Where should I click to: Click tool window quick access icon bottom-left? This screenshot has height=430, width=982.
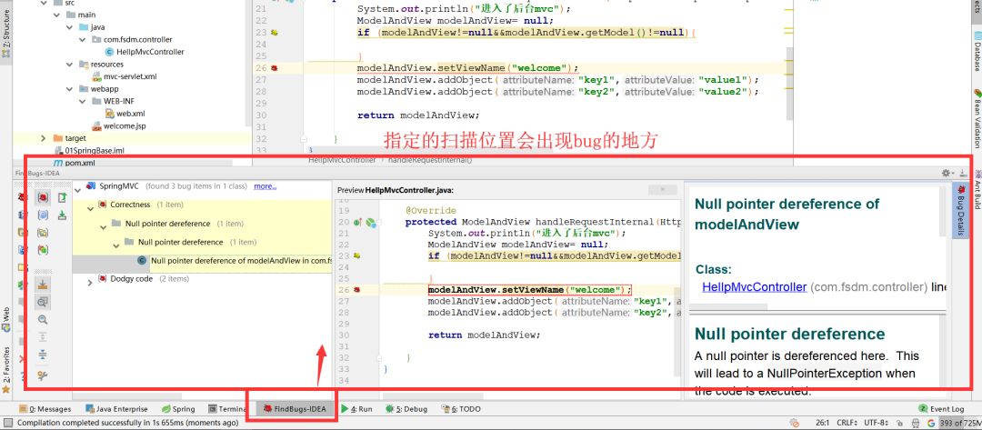[x=7, y=423]
